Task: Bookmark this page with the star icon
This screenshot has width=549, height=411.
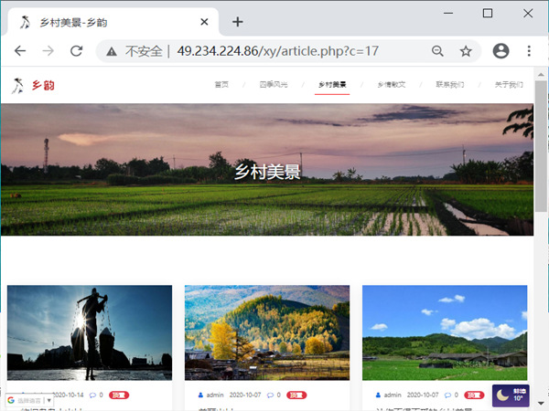Action: pos(466,51)
